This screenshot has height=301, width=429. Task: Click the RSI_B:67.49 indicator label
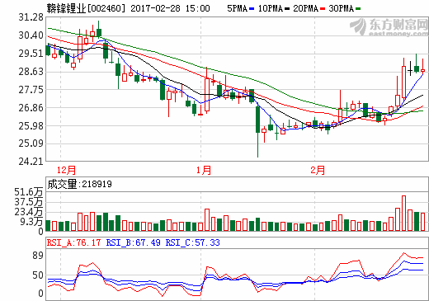(x=134, y=242)
